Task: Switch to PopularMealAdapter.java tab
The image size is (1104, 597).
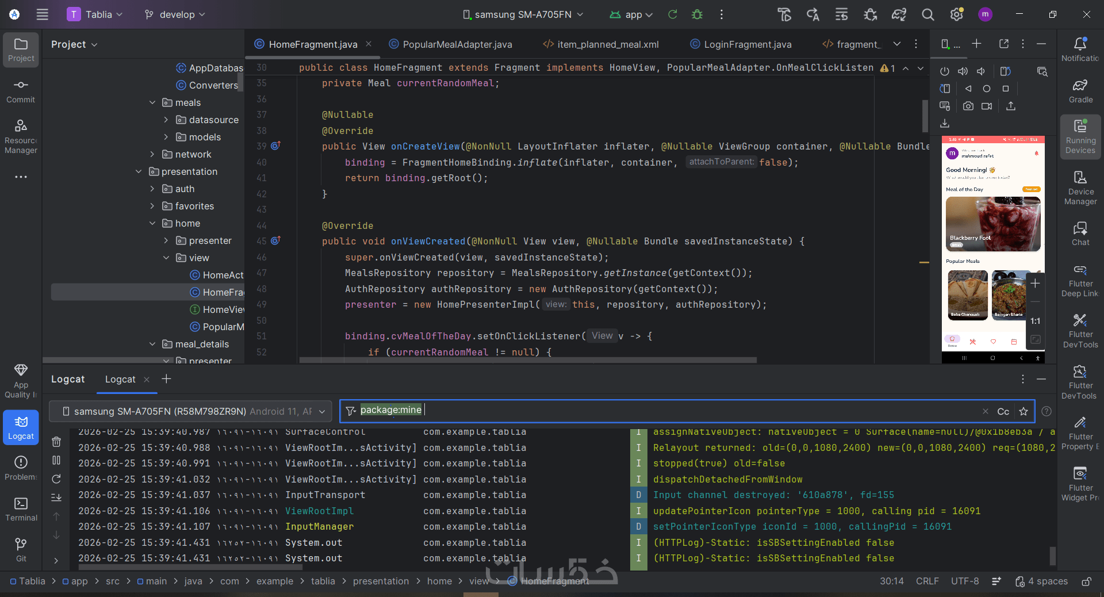Action: [x=457, y=44]
